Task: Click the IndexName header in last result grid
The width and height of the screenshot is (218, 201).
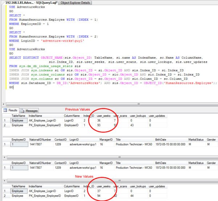Action: point(35,186)
